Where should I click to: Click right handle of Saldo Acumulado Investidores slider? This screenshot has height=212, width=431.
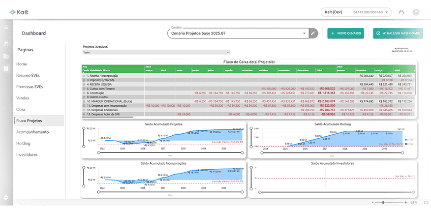click(413, 192)
